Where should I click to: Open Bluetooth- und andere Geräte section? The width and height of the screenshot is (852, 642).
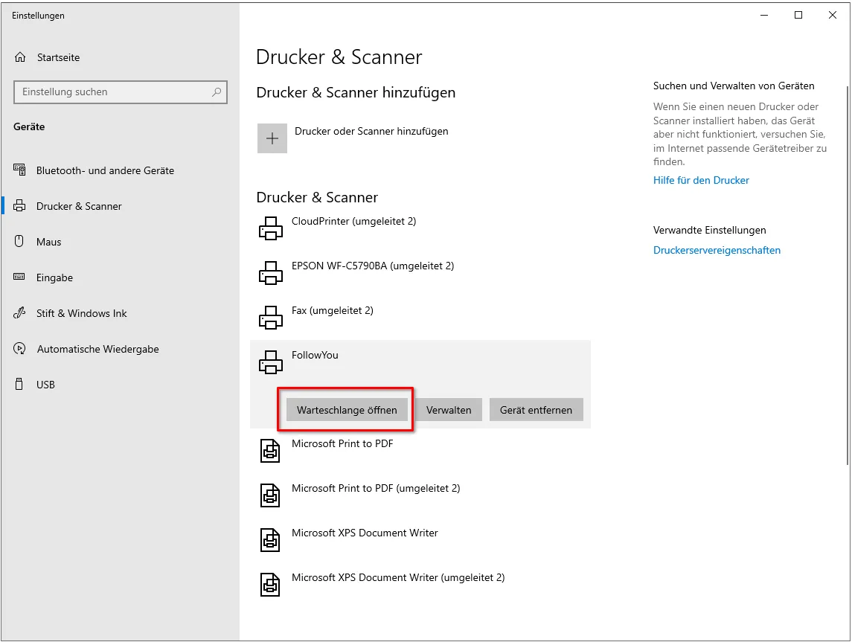[105, 170]
